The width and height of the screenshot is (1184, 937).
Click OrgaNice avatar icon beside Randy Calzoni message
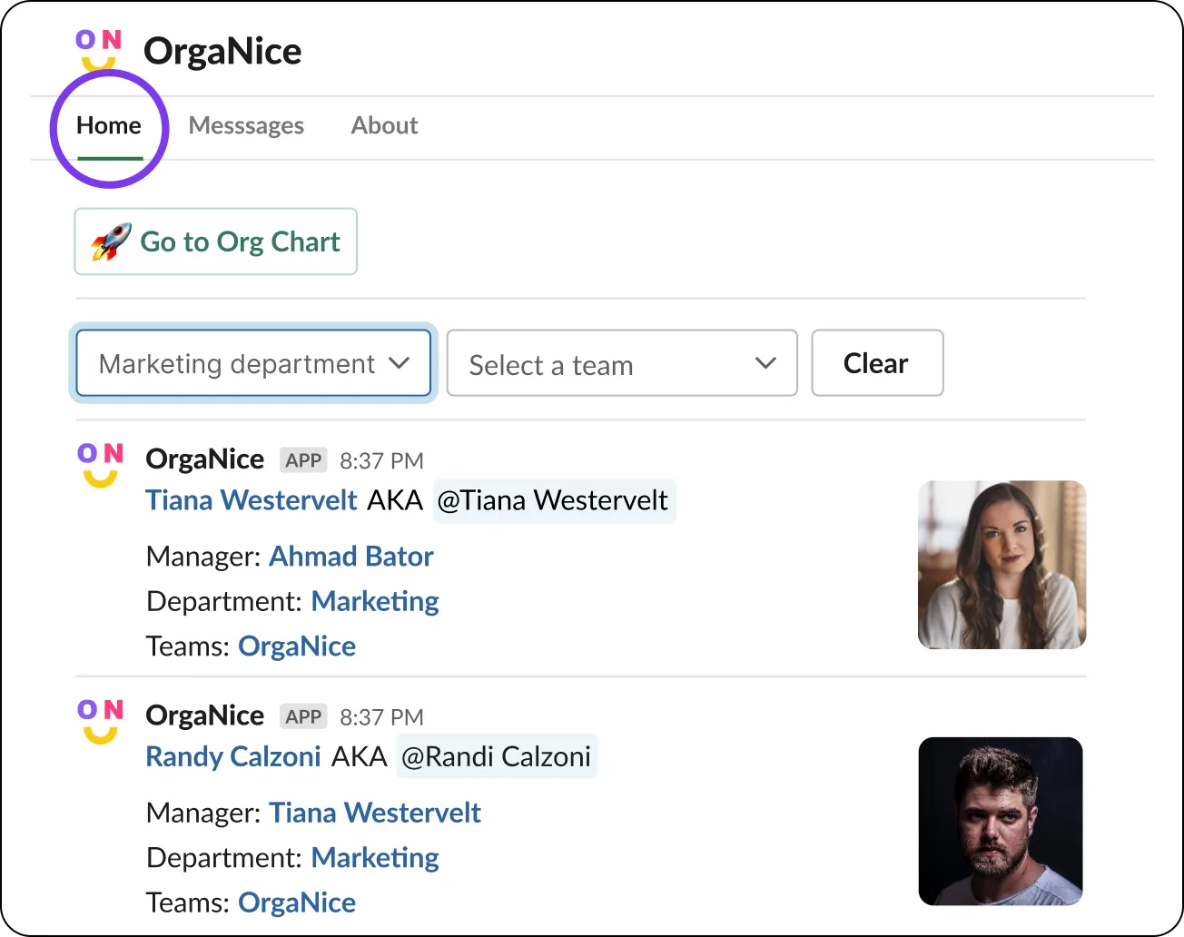pyautogui.click(x=100, y=722)
